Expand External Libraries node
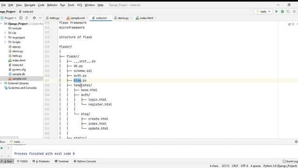The width and height of the screenshot is (298, 168). click(1, 83)
